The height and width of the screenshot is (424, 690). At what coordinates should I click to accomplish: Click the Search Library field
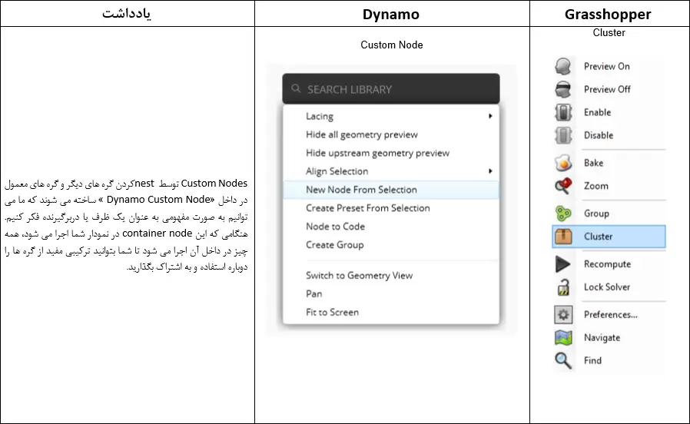click(390, 89)
